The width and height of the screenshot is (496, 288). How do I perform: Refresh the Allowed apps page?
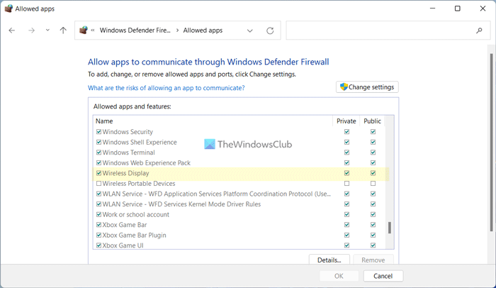pyautogui.click(x=270, y=31)
